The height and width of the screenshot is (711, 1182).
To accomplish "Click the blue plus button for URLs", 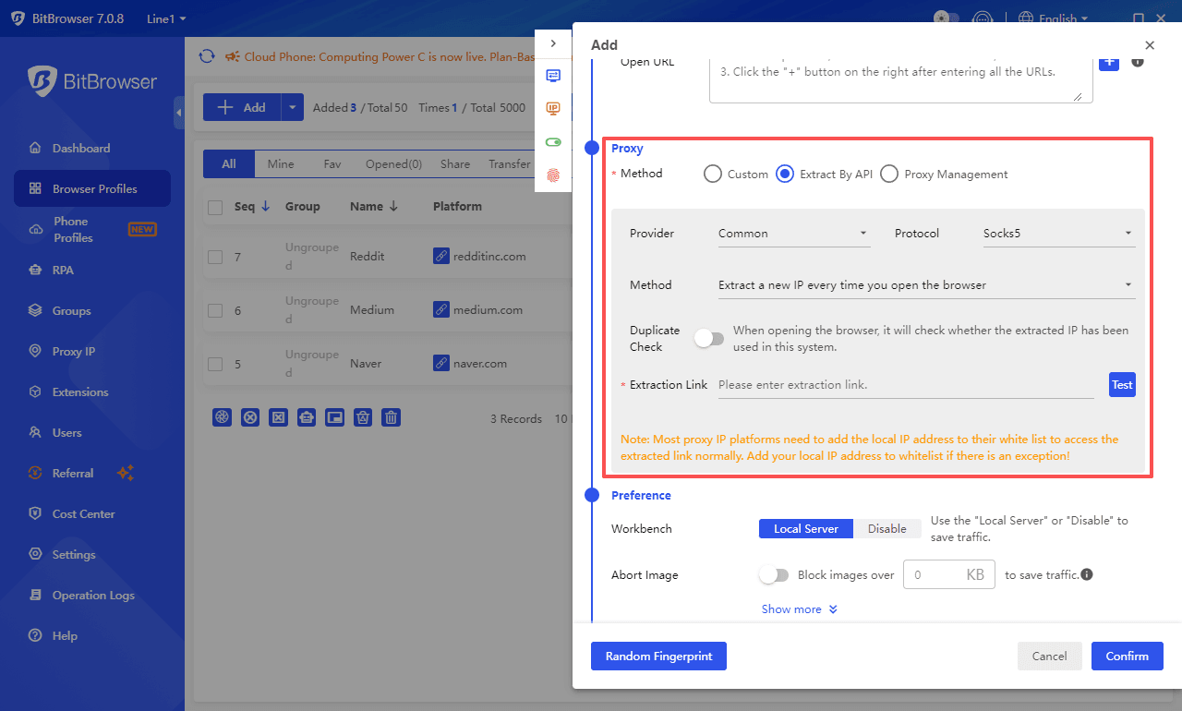I will [1108, 62].
